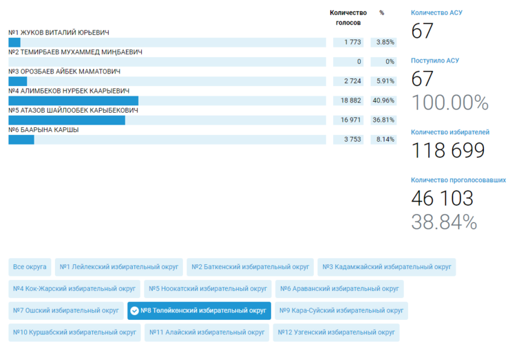519x344 pixels.
Task: Show №5 Ноокатский избирательный округ results
Action: pyautogui.click(x=208, y=289)
